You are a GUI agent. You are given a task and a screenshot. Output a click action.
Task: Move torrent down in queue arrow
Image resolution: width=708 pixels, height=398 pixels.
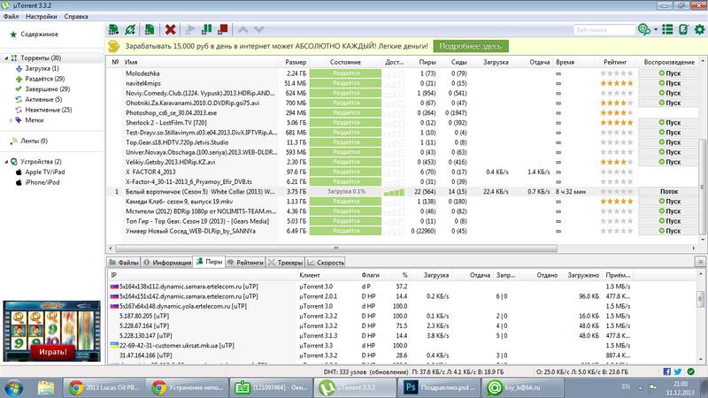point(258,30)
